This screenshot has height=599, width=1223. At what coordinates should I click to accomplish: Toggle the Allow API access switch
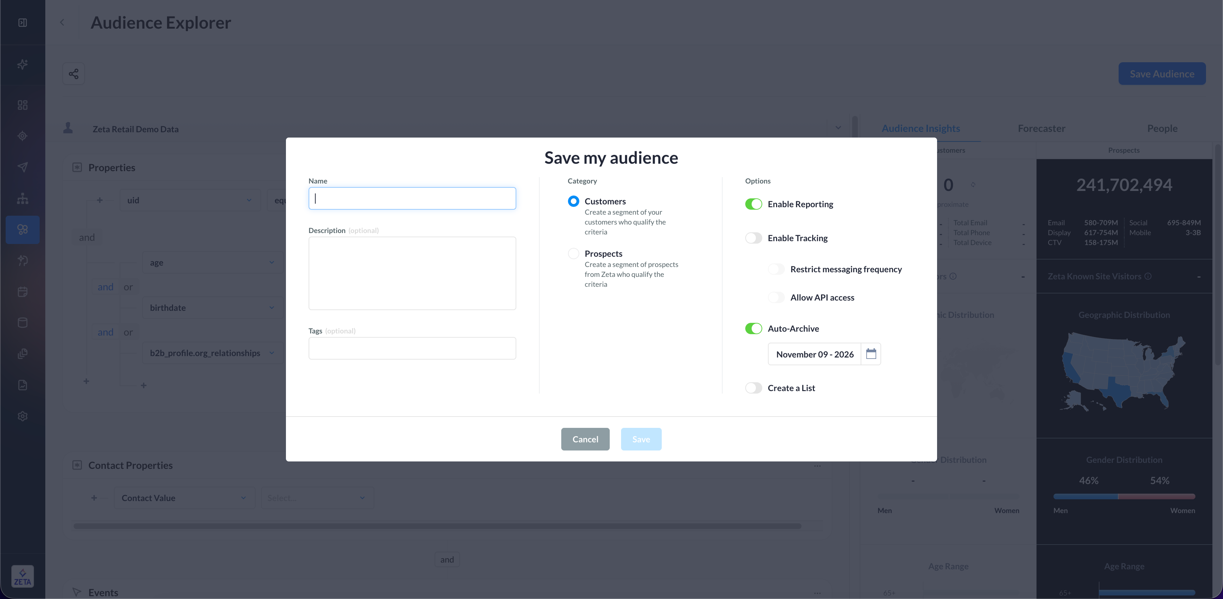point(776,297)
